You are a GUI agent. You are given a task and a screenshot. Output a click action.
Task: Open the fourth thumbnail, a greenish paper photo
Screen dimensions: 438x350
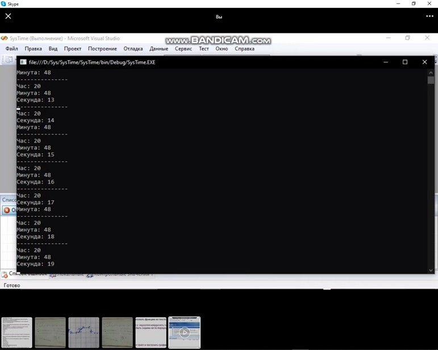tap(118, 332)
